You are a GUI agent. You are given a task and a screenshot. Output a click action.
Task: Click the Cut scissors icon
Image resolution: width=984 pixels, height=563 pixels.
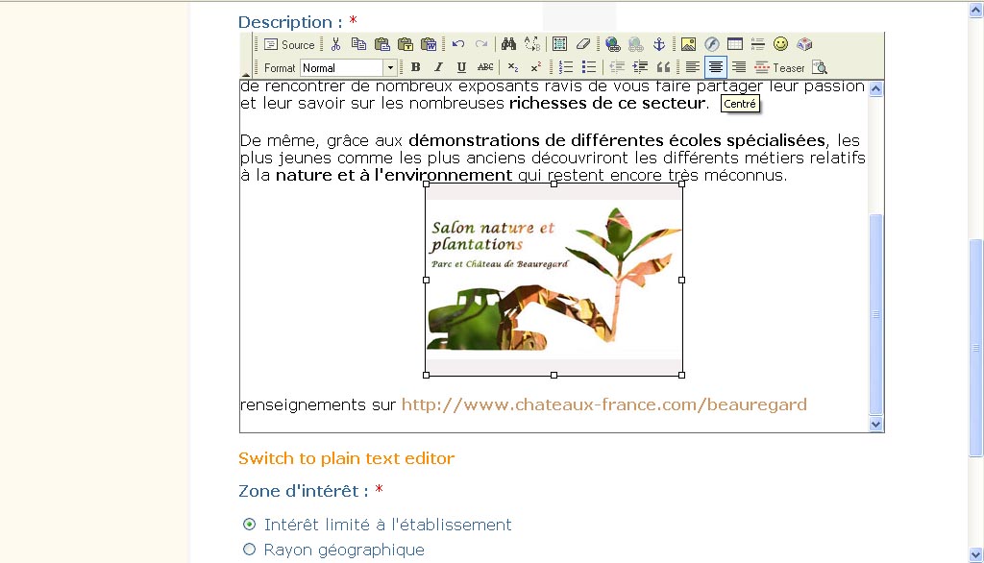click(335, 44)
